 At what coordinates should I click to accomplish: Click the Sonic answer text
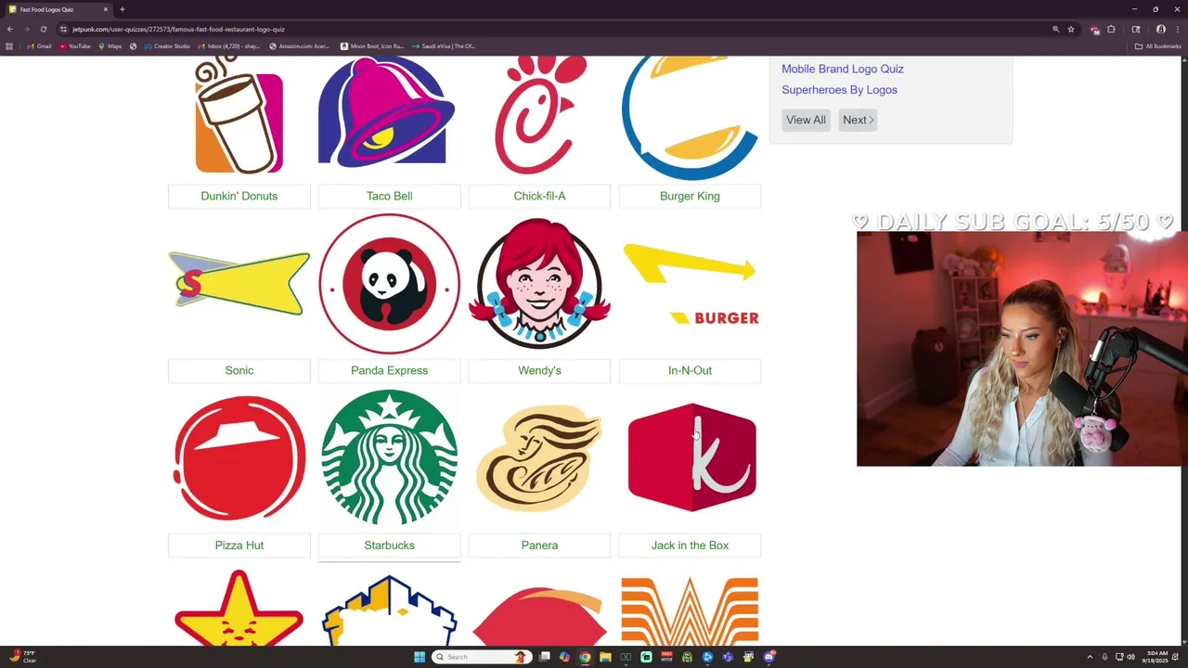239,370
